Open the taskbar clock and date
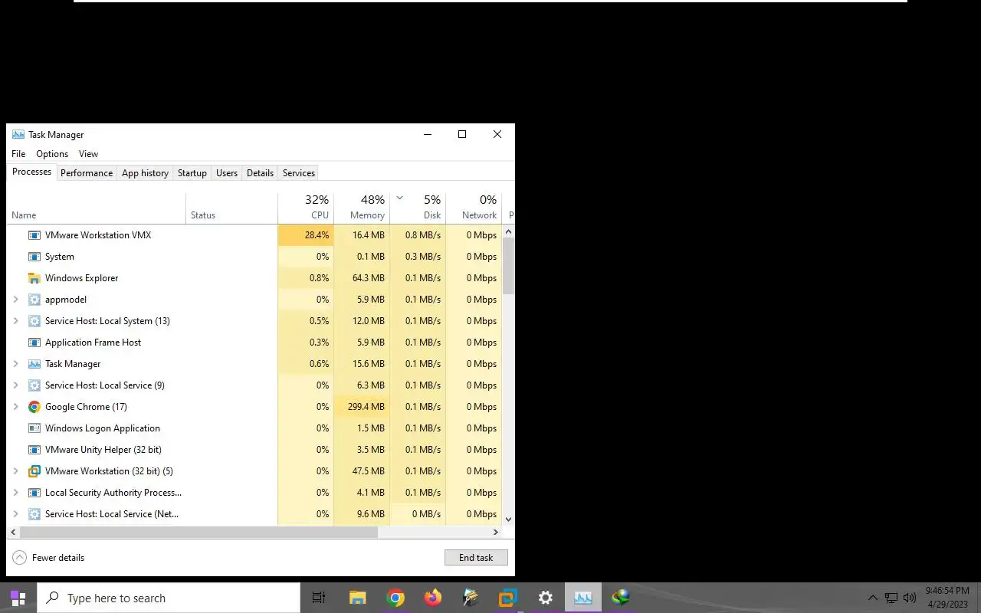Image resolution: width=981 pixels, height=613 pixels. click(947, 598)
